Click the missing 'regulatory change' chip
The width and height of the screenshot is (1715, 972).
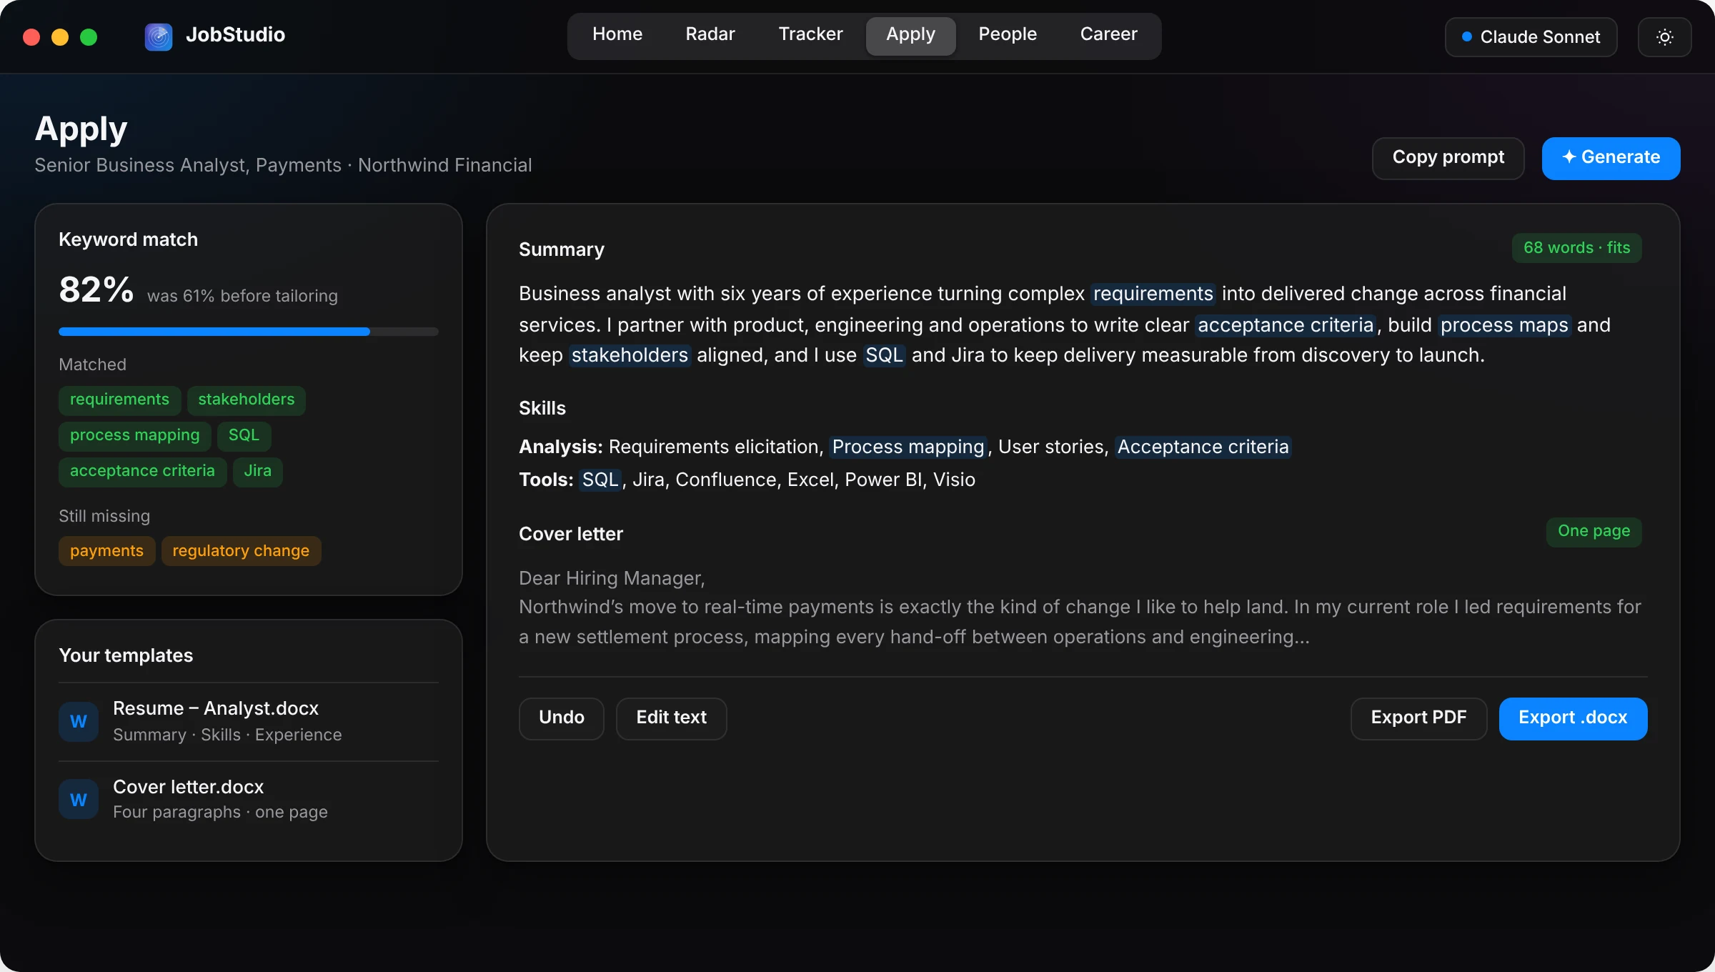point(241,551)
